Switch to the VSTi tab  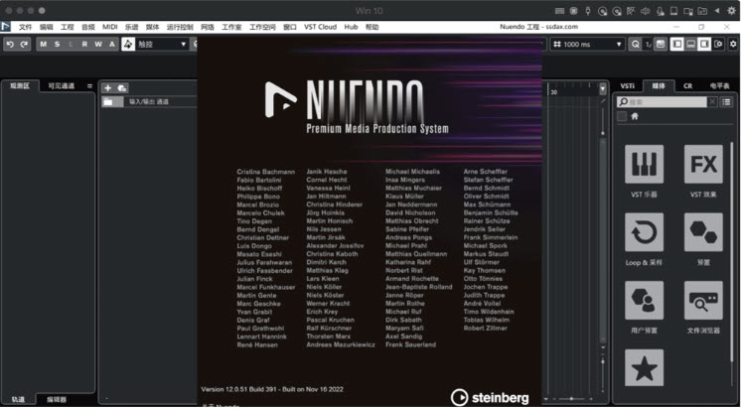628,86
